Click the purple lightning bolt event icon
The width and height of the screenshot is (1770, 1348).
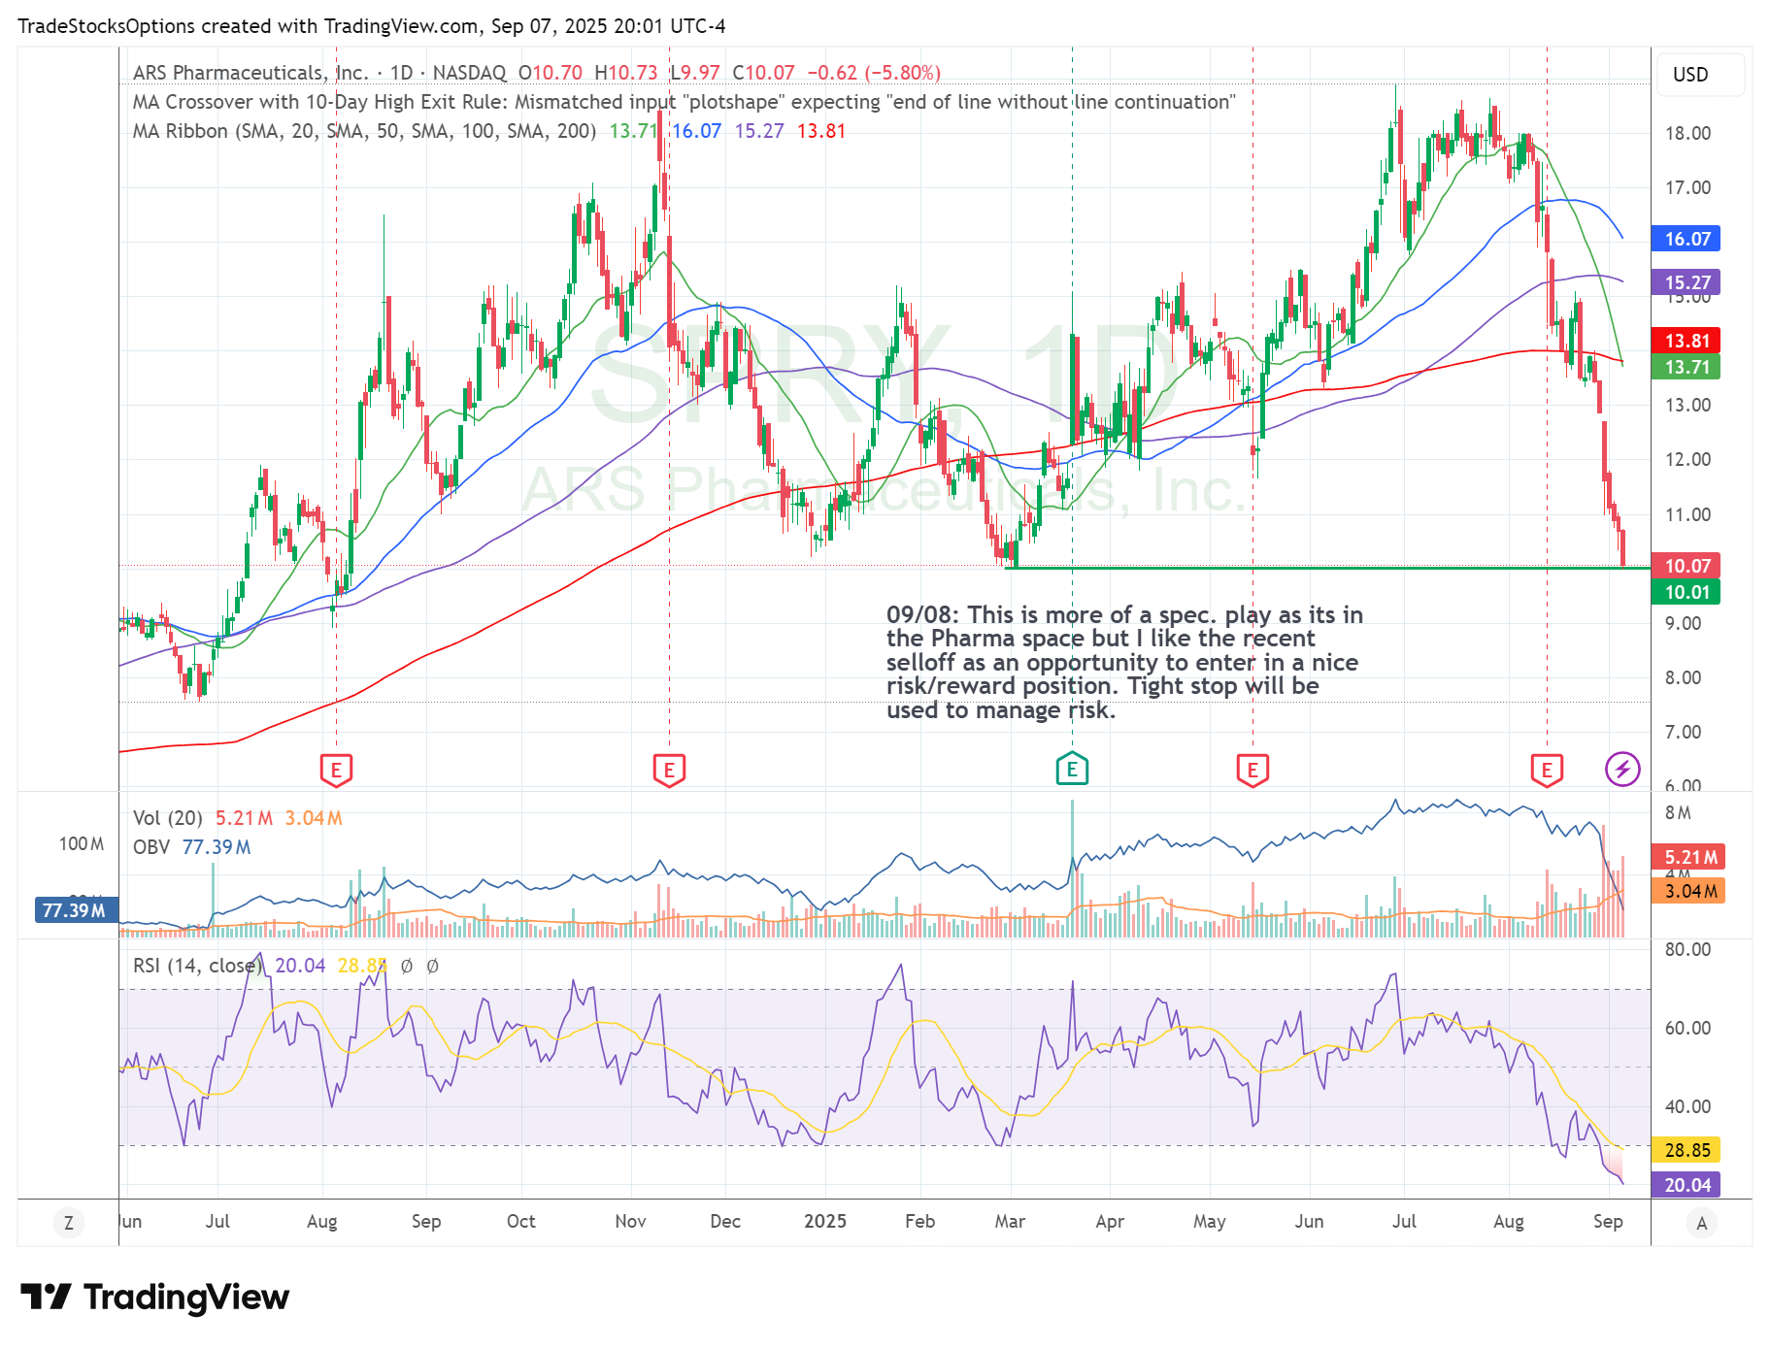(1622, 770)
